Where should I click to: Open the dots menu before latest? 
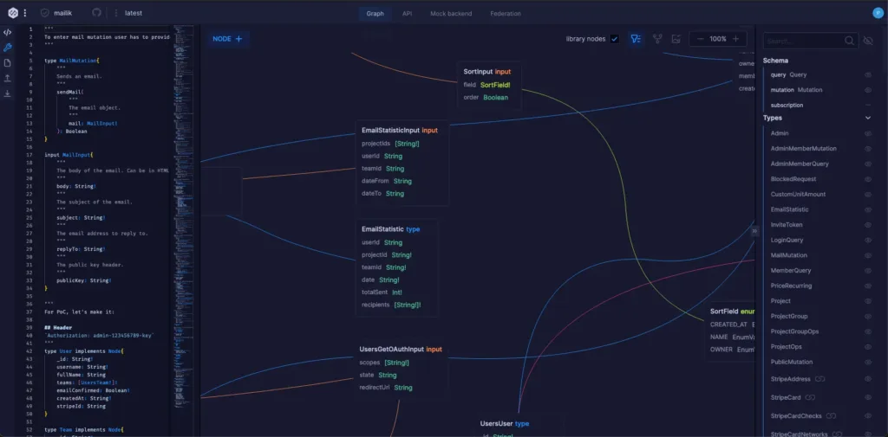point(116,13)
